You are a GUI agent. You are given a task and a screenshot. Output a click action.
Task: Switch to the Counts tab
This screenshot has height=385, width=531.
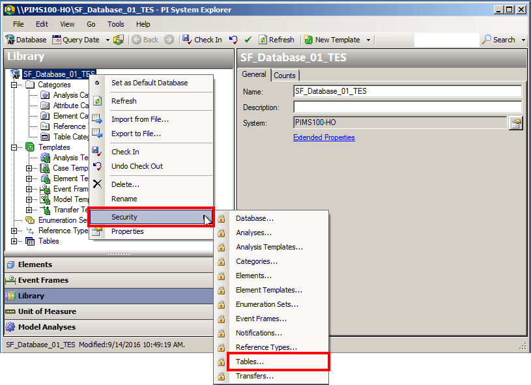285,75
